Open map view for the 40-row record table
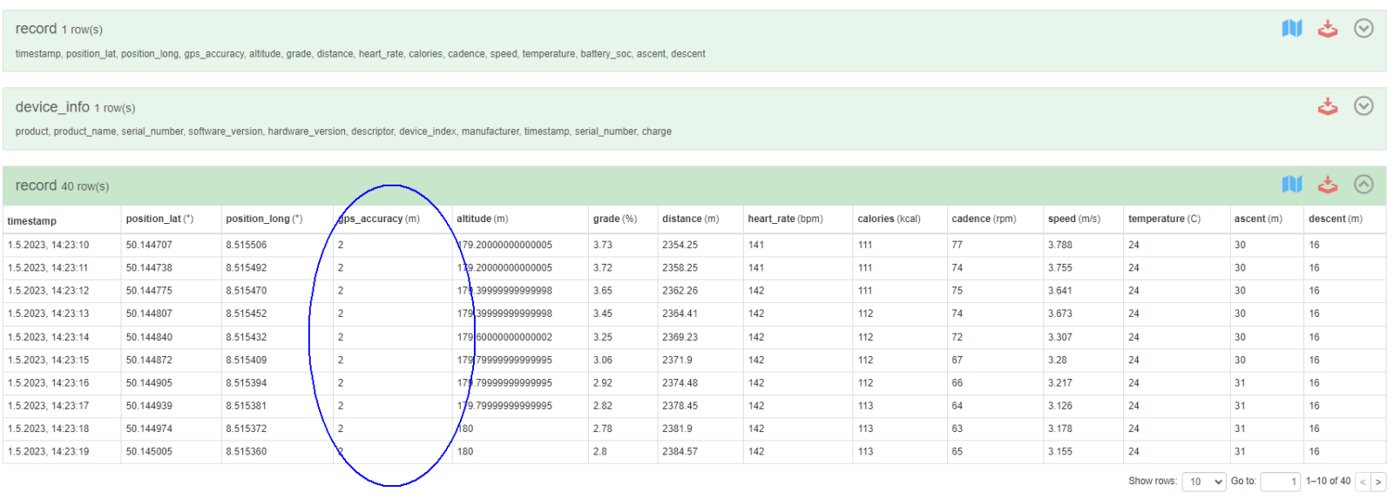This screenshot has width=1394, height=499. pos(1291,185)
